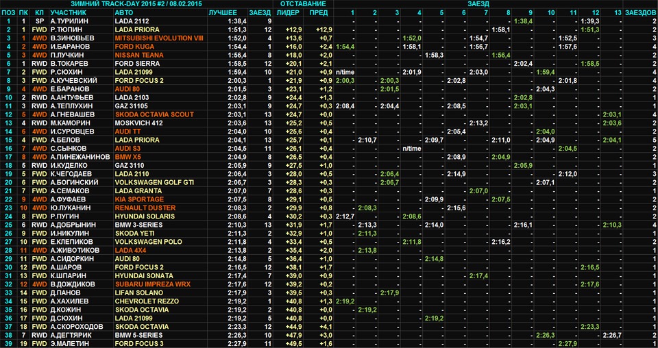Screen dimensions: 658x348
Task: Click heat column header 7
Action: (486, 12)
